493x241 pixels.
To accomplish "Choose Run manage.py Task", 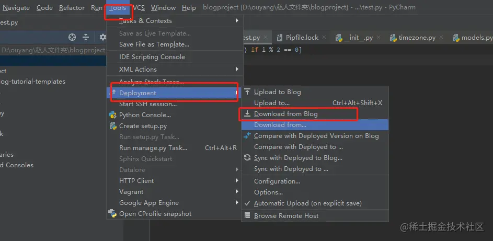I will [x=175, y=147].
